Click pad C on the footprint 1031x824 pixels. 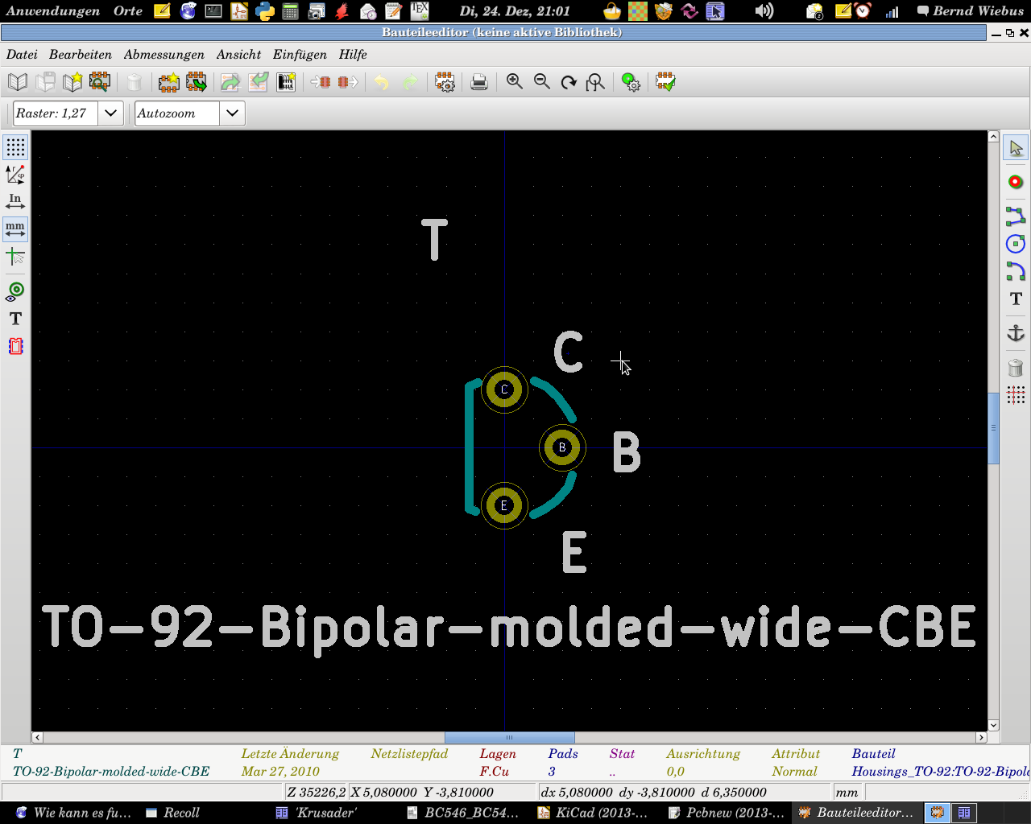pyautogui.click(x=504, y=389)
